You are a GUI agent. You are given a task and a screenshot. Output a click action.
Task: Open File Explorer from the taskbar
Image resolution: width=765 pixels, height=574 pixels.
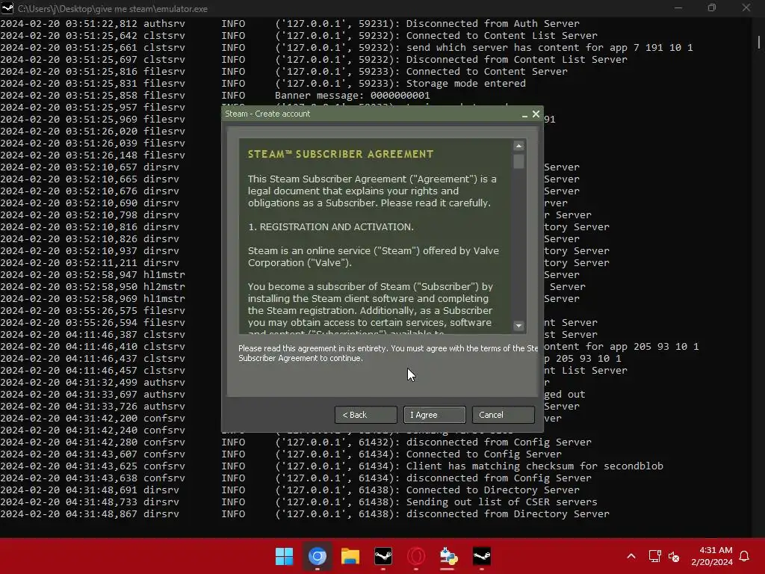pyautogui.click(x=350, y=556)
